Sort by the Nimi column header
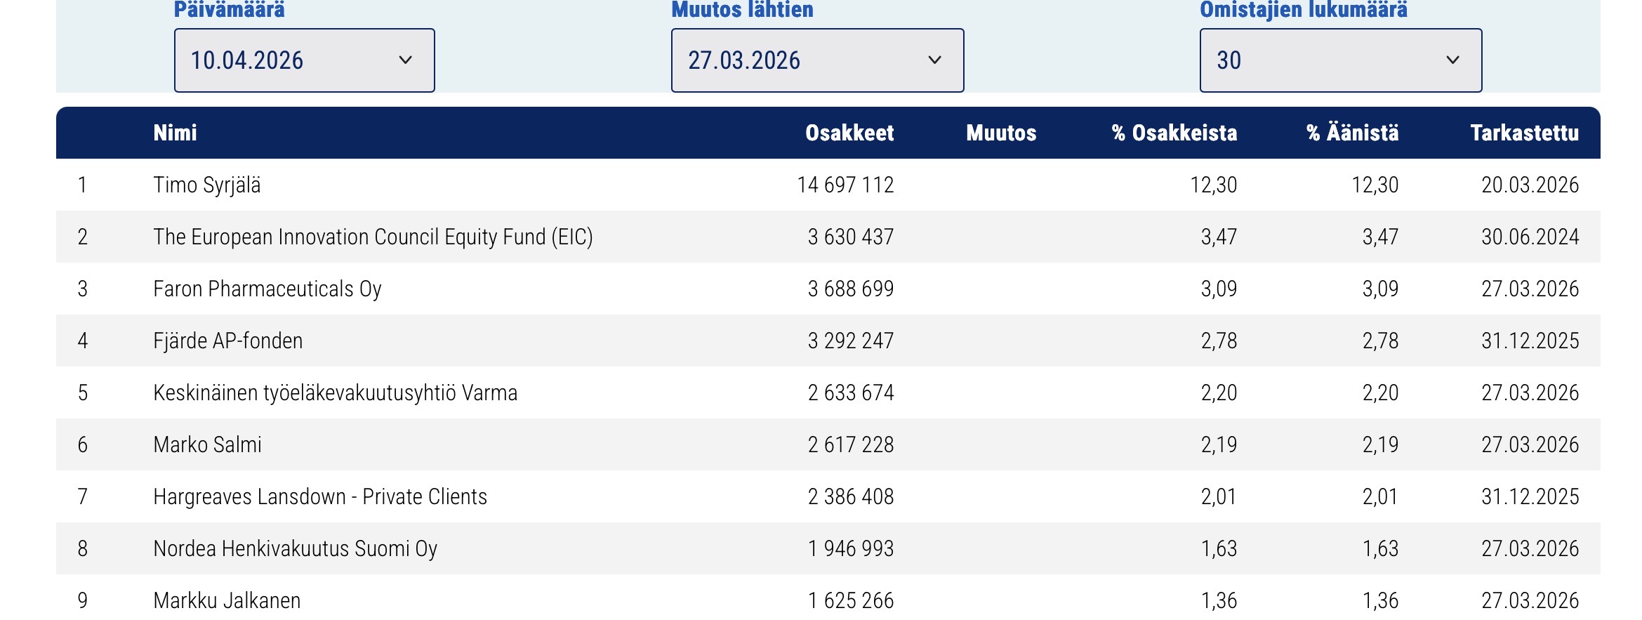The height and width of the screenshot is (620, 1642). click(x=175, y=133)
